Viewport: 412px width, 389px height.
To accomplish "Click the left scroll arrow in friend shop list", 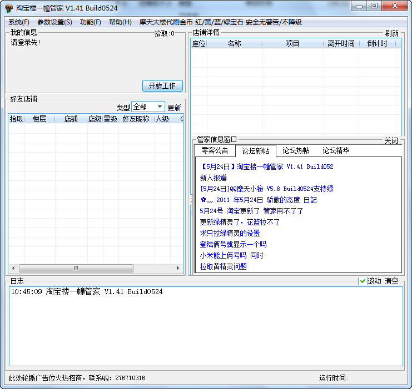I will coord(13,268).
